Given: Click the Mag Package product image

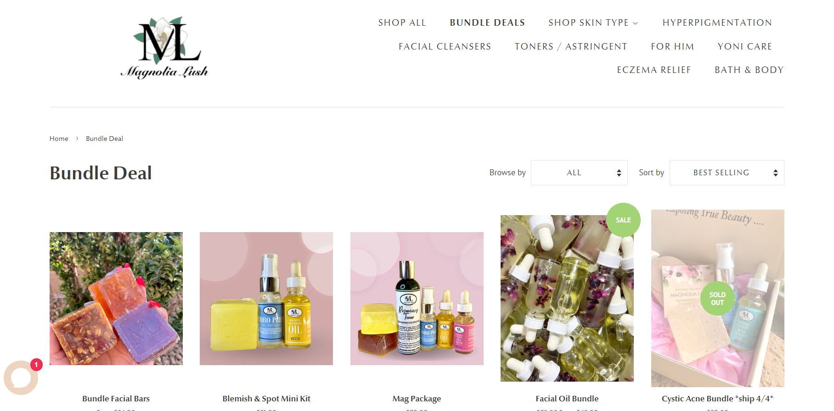Looking at the screenshot, I should 417,299.
